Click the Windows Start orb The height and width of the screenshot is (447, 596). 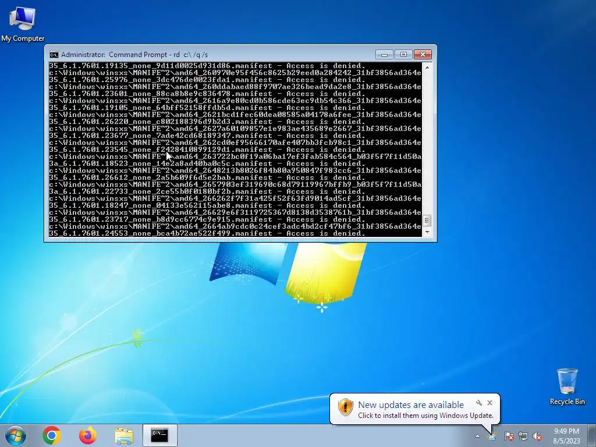click(16, 435)
